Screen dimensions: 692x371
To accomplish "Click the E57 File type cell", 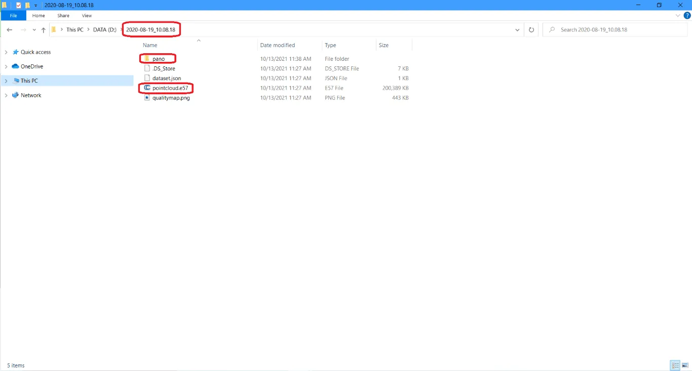I will click(334, 88).
